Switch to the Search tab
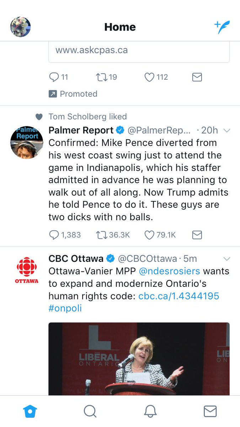The height and width of the screenshot is (427, 240). [x=90, y=411]
